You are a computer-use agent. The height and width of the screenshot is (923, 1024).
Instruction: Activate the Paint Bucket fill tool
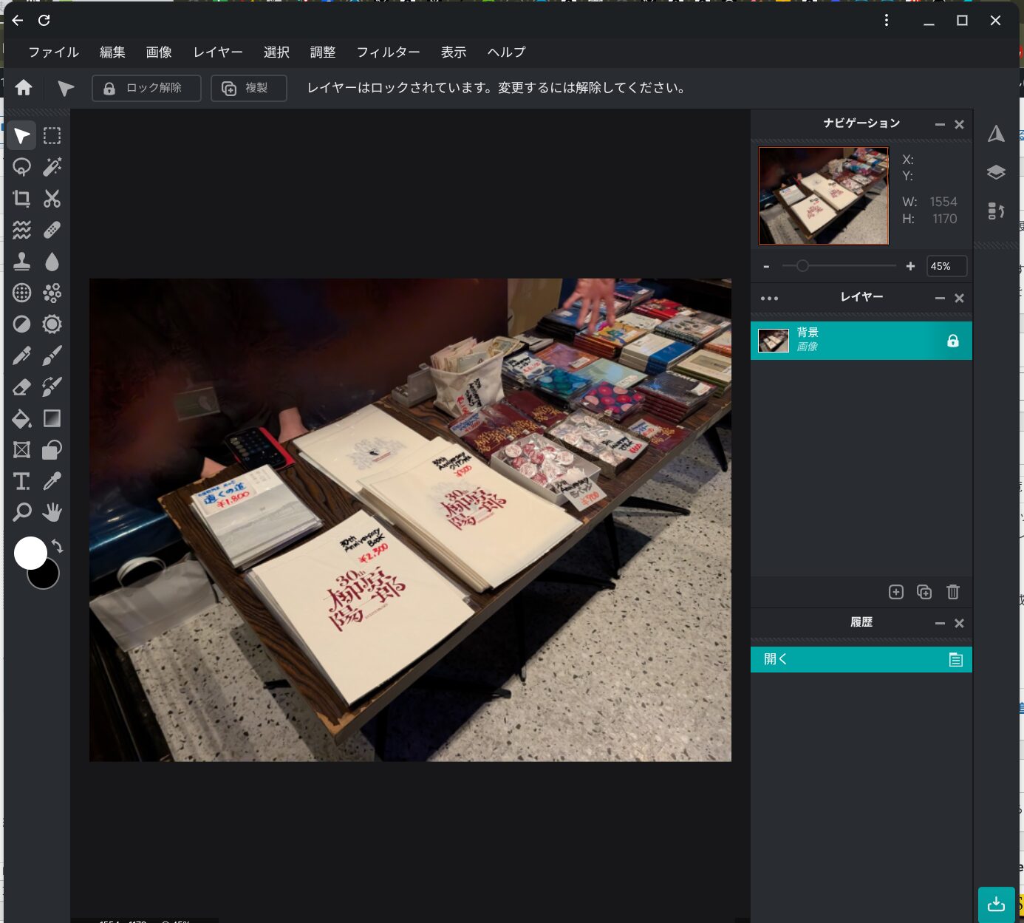coord(21,419)
